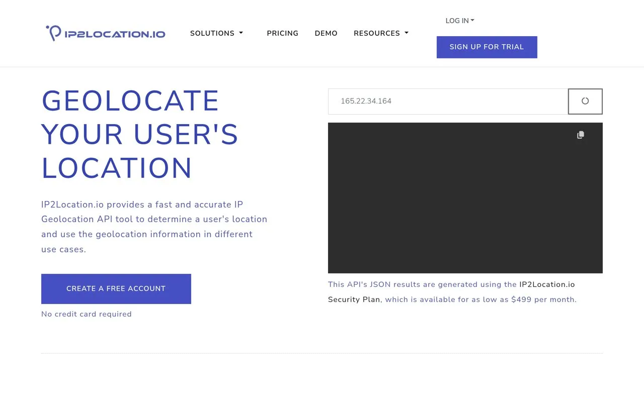Click inside the dark JSON results panel

[x=465, y=198]
